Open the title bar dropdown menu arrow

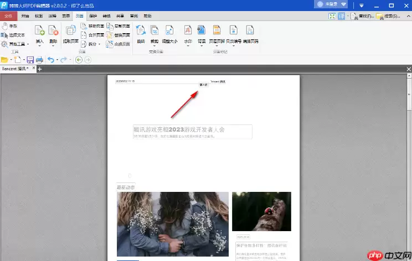[362, 6]
